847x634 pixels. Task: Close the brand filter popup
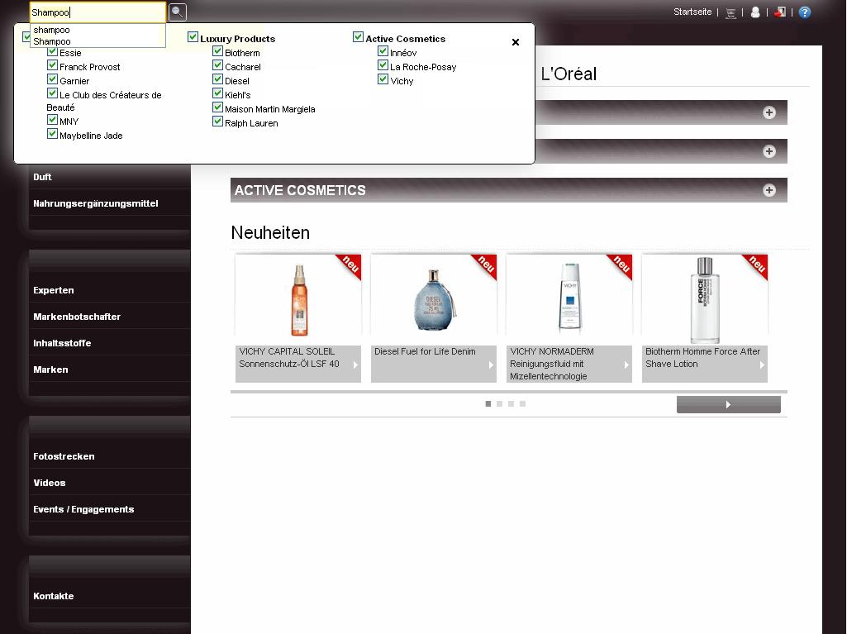click(516, 42)
